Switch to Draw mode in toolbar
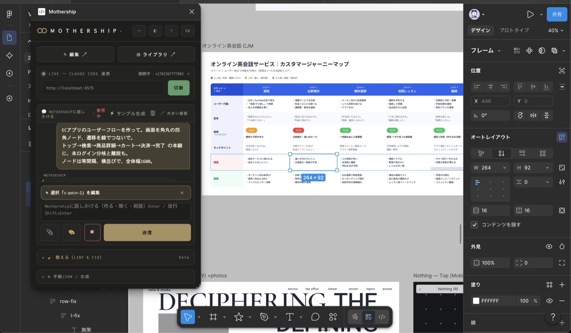Image resolution: width=571 pixels, height=333 pixels. [355, 317]
